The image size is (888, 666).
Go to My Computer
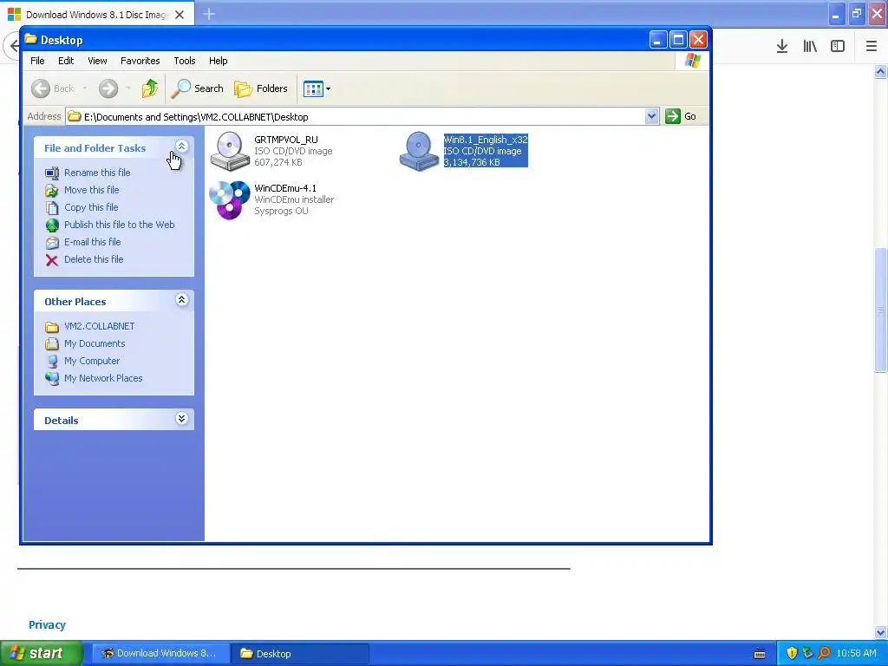[92, 361]
